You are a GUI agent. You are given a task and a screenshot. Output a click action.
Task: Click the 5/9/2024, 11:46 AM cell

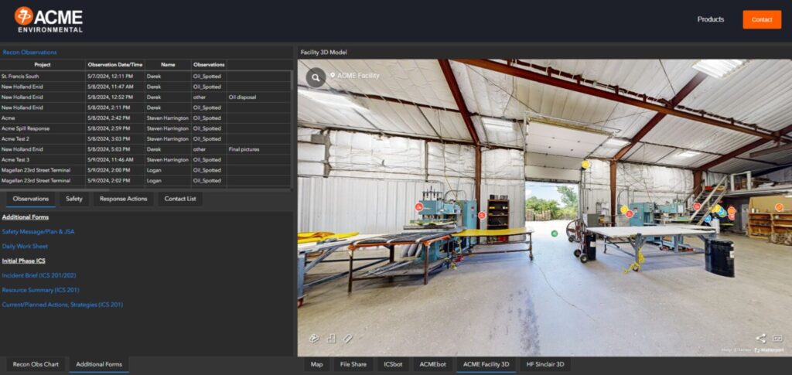pyautogui.click(x=115, y=159)
